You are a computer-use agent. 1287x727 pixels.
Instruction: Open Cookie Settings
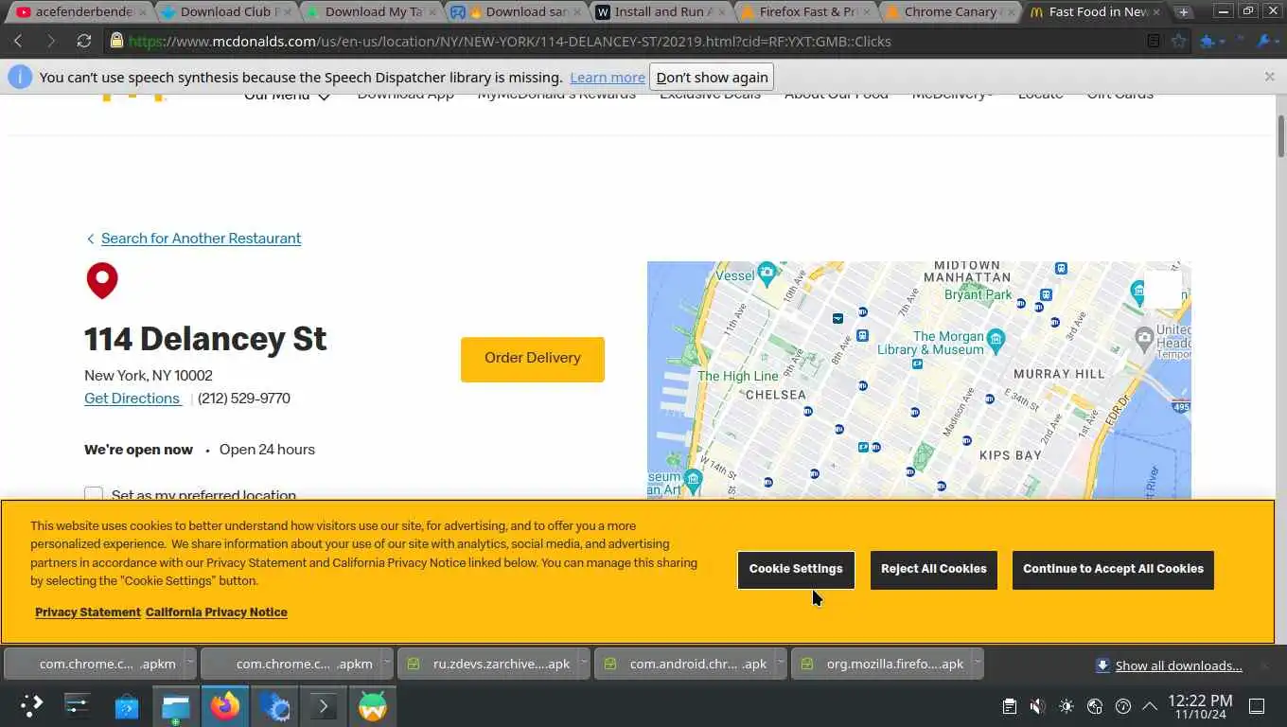[x=796, y=569]
